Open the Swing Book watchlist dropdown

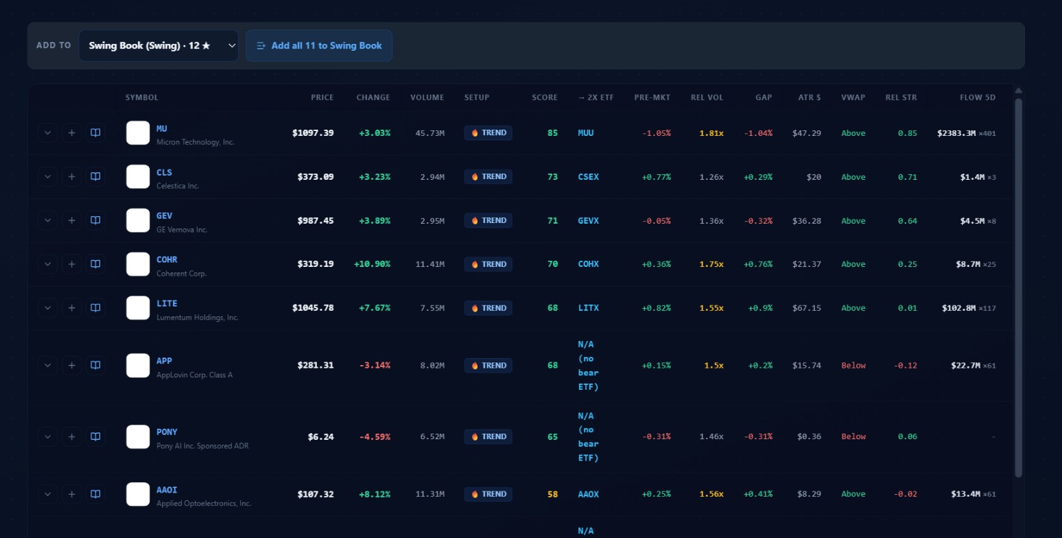tap(158, 46)
